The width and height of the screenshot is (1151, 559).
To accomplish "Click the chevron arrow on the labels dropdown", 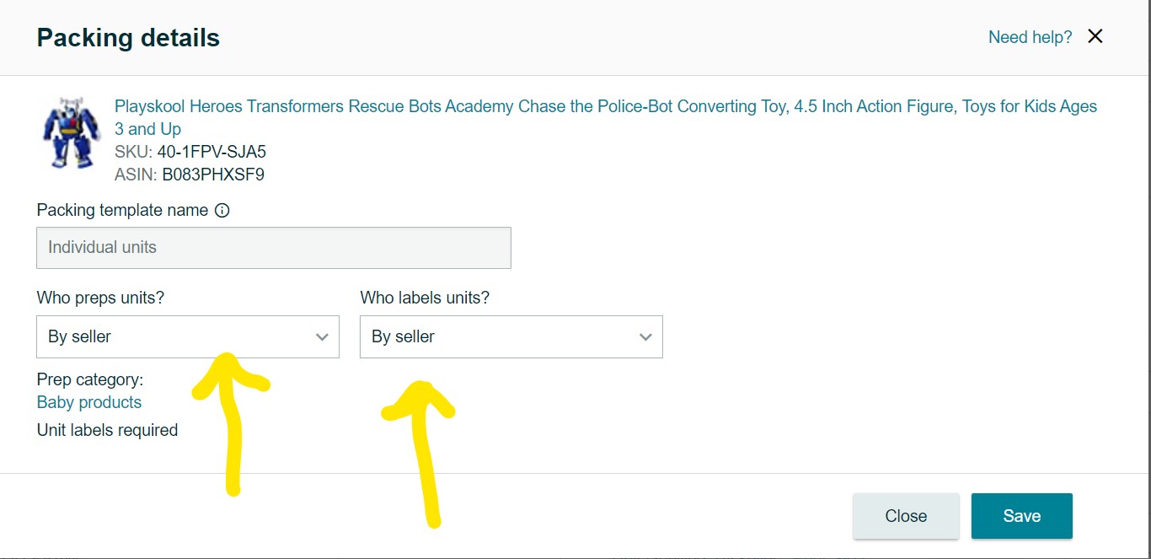I will click(645, 337).
